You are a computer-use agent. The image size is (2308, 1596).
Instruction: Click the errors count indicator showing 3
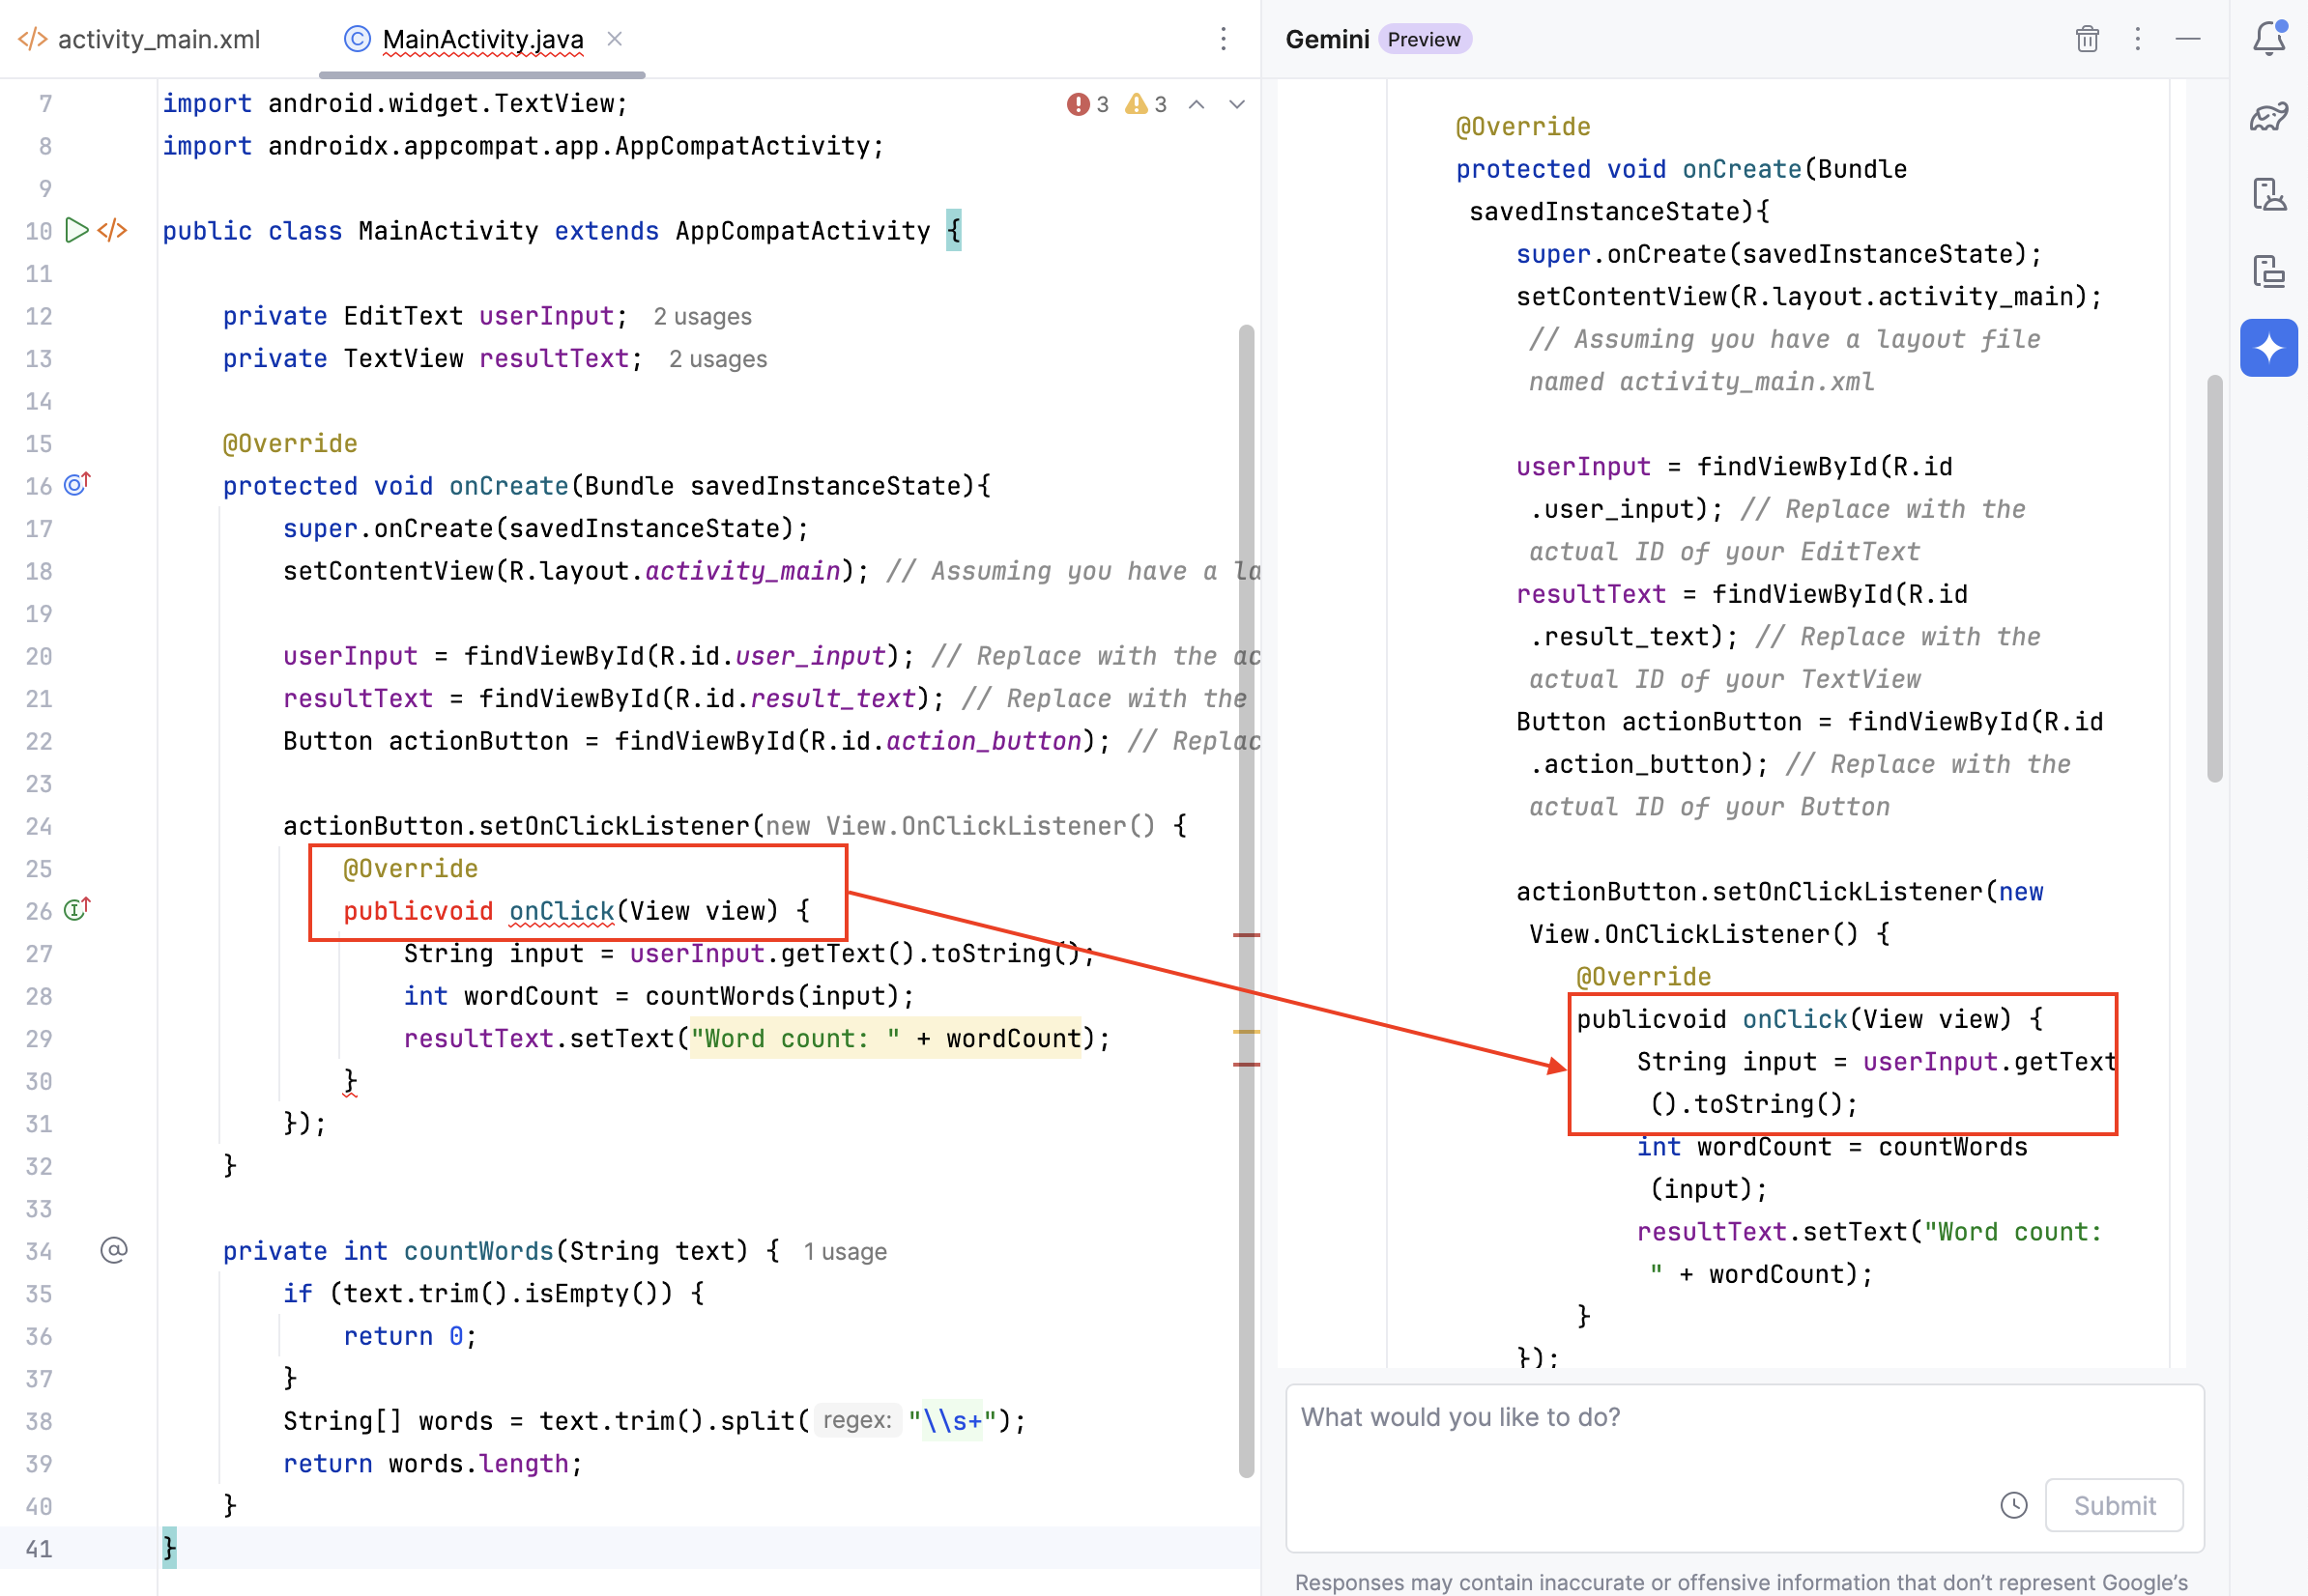pos(1087,104)
